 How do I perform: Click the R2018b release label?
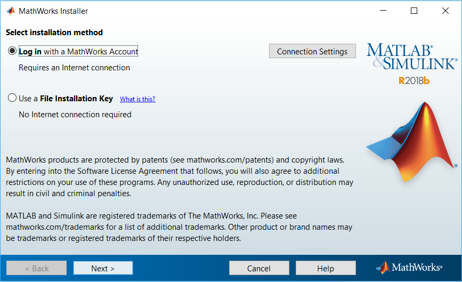click(414, 80)
